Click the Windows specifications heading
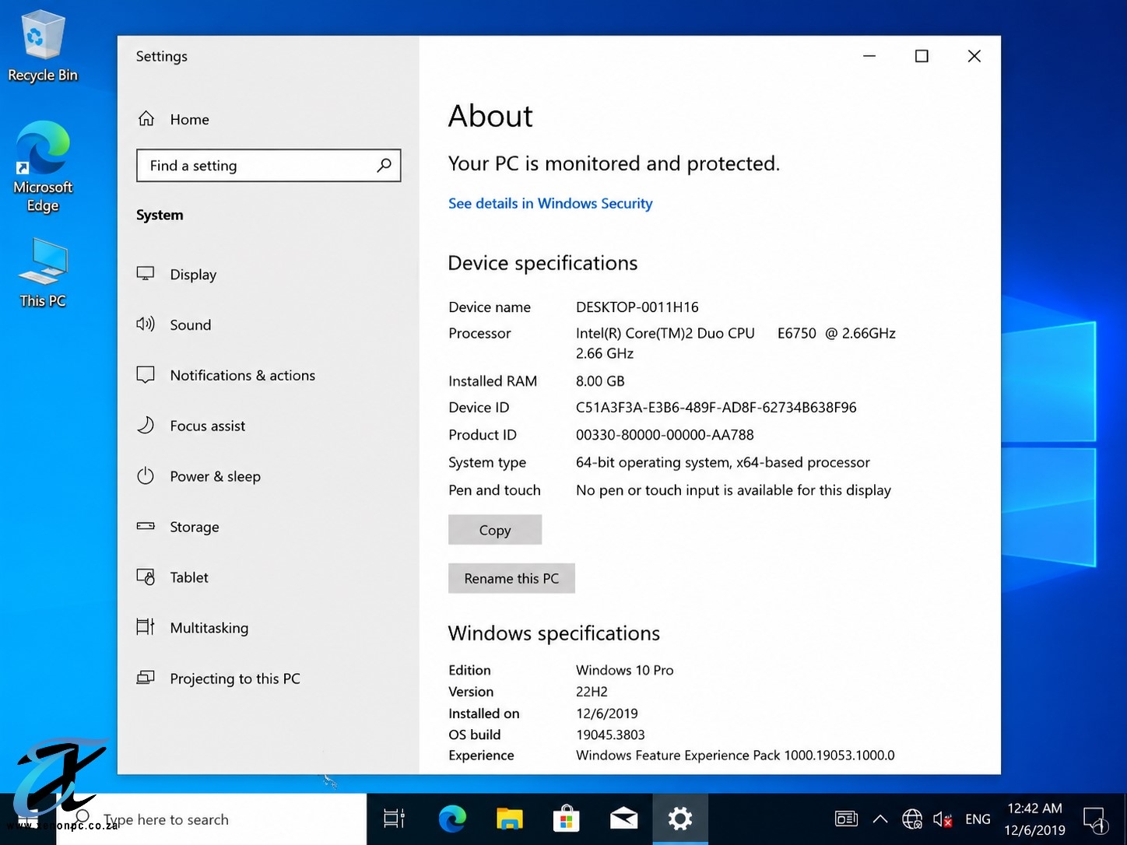This screenshot has width=1127, height=845. click(554, 633)
